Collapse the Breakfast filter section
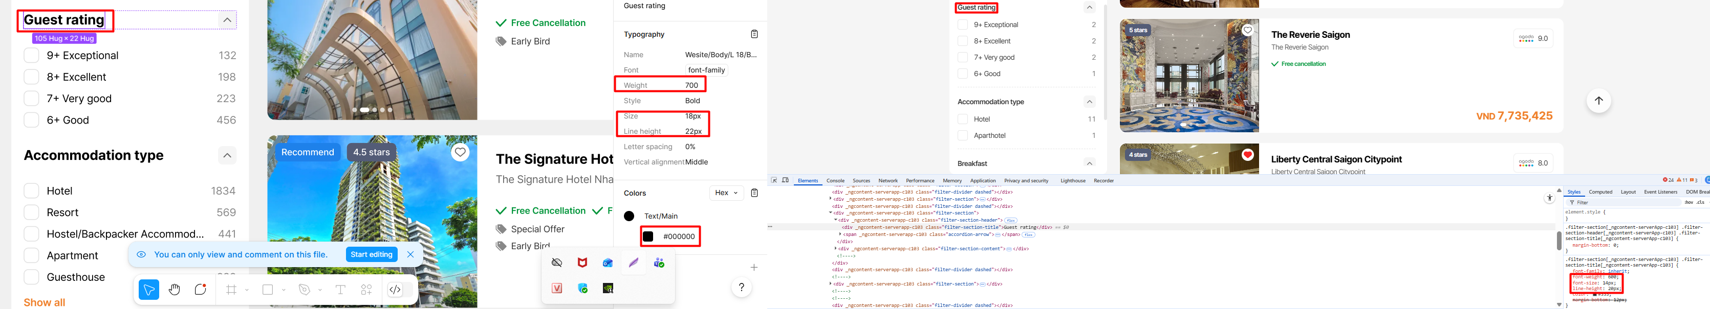This screenshot has height=309, width=1710. [1089, 164]
